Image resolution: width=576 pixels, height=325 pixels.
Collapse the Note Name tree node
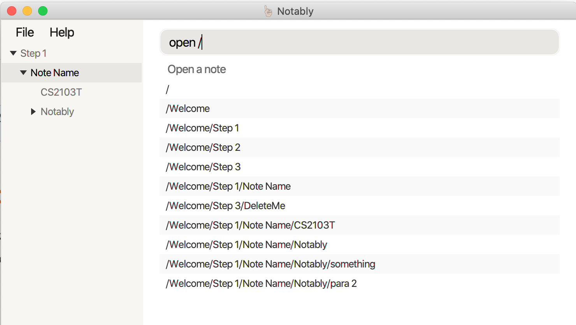click(x=23, y=73)
